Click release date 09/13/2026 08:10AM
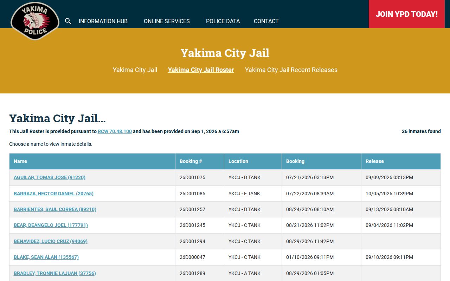 (389, 209)
